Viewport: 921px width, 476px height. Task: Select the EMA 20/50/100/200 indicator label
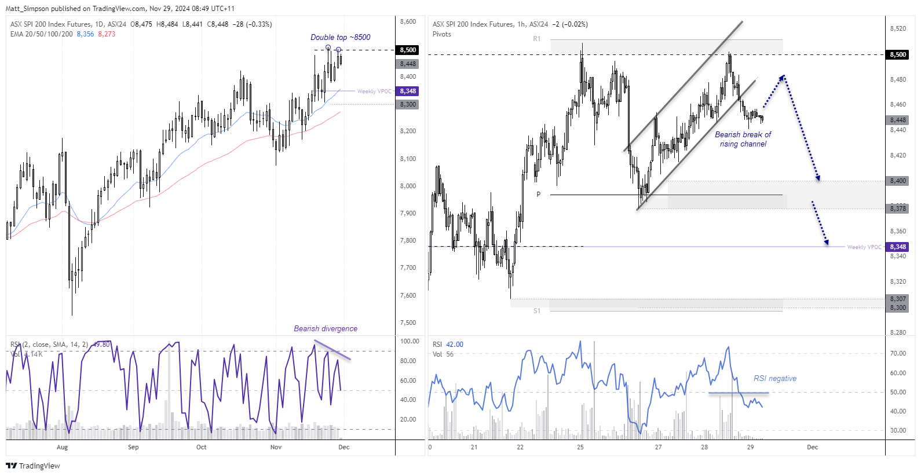coord(42,34)
